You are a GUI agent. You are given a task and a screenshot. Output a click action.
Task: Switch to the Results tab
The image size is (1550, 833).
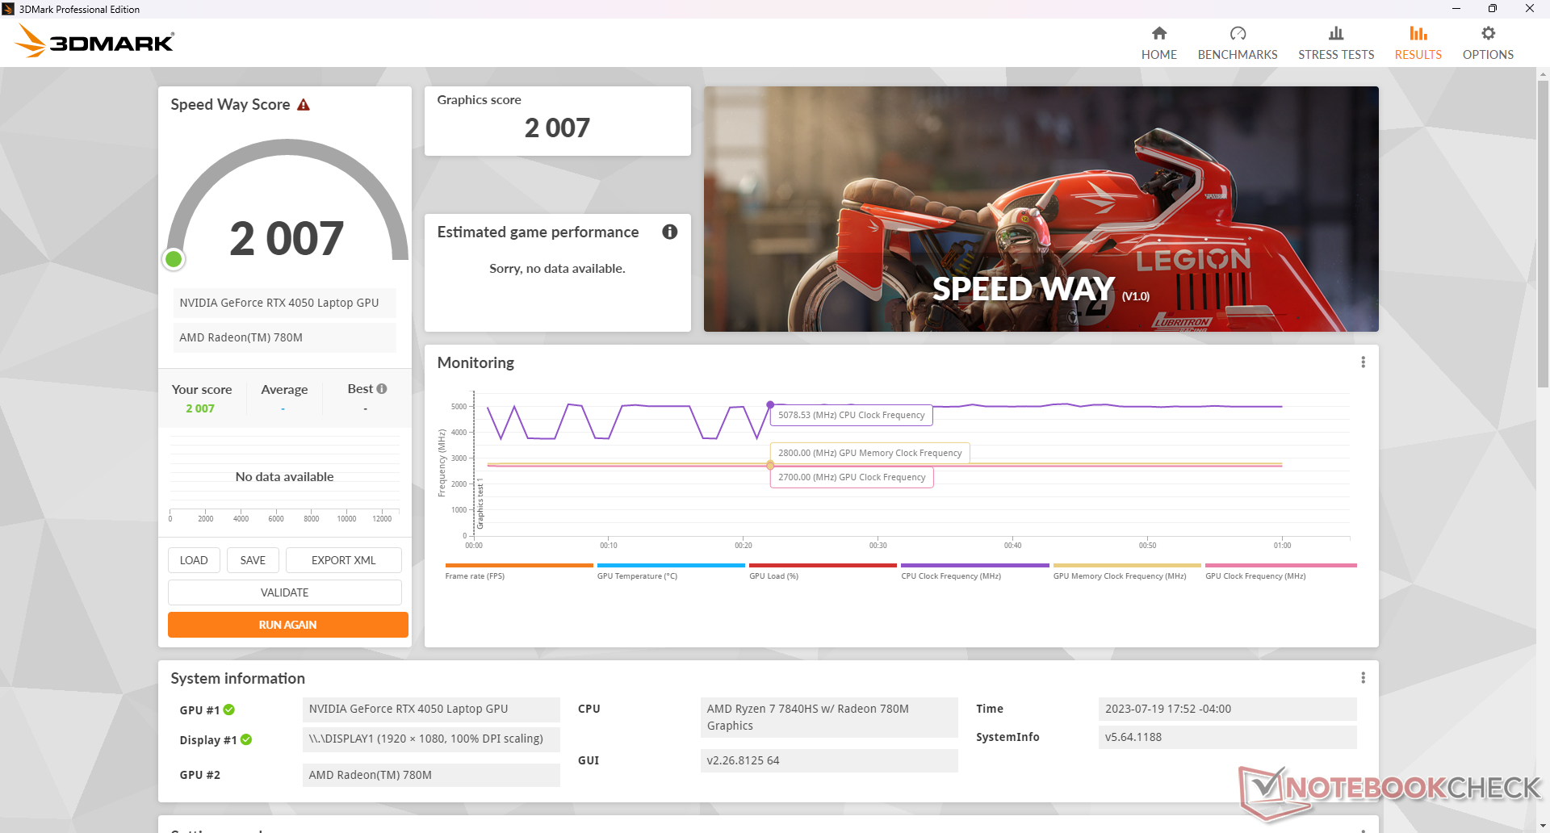click(x=1418, y=43)
